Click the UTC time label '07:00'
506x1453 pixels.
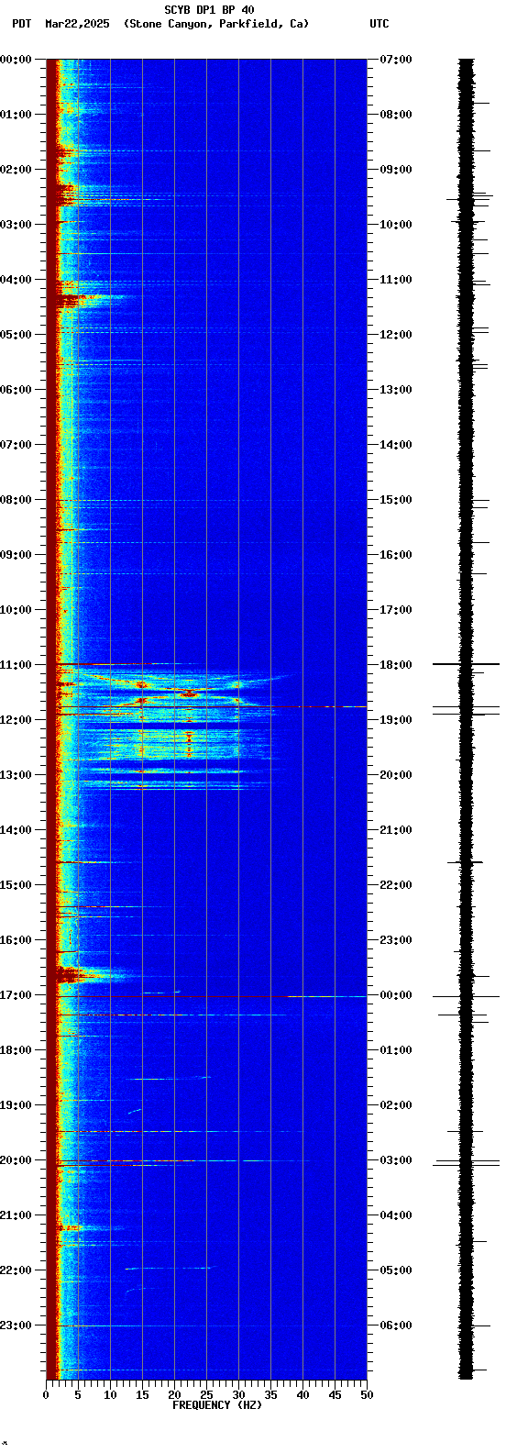pyautogui.click(x=395, y=59)
